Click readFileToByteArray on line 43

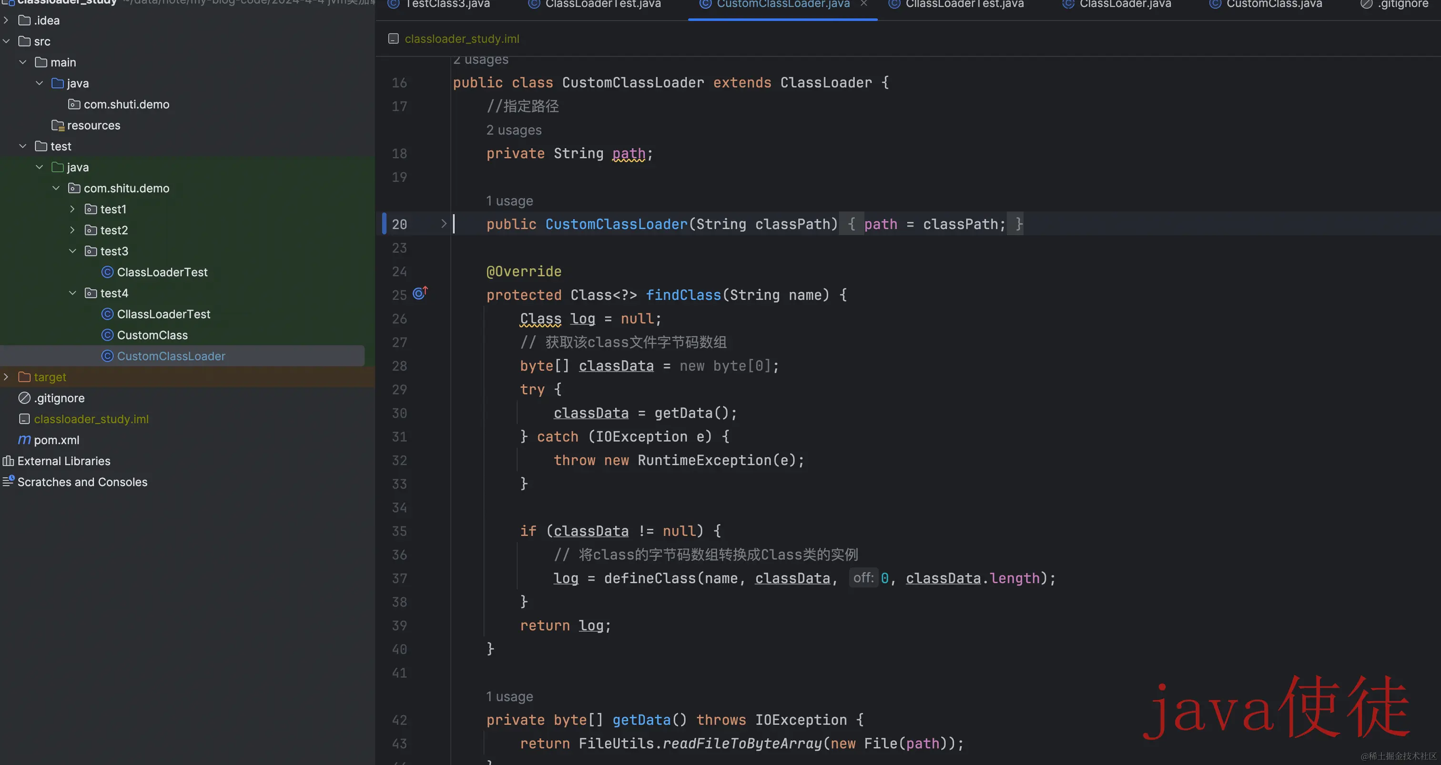(742, 743)
